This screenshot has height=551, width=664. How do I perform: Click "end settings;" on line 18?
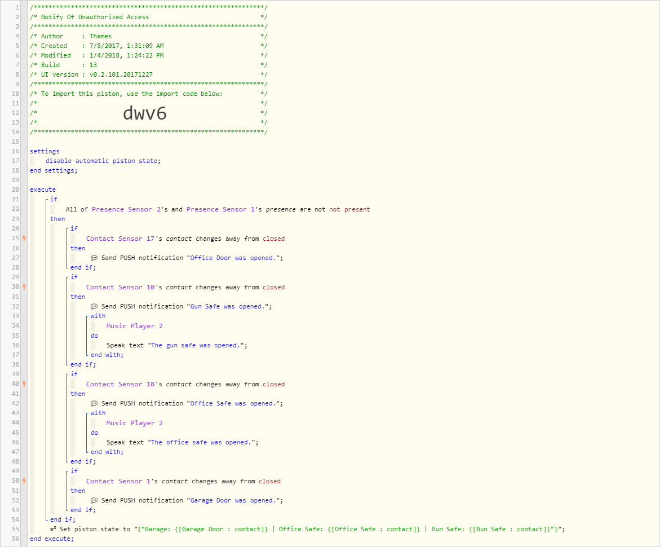coord(54,172)
